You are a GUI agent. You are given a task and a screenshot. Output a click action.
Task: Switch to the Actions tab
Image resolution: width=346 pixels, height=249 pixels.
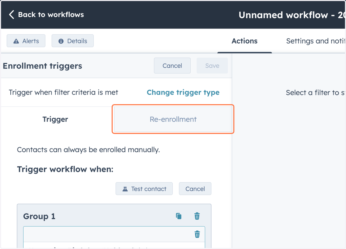(245, 41)
